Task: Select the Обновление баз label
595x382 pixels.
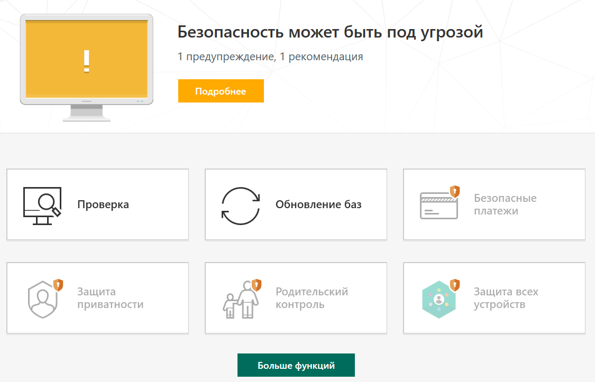Action: (x=318, y=204)
